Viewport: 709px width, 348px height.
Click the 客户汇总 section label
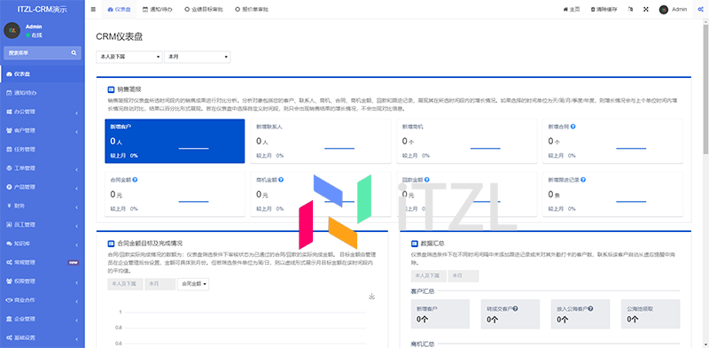423,290
